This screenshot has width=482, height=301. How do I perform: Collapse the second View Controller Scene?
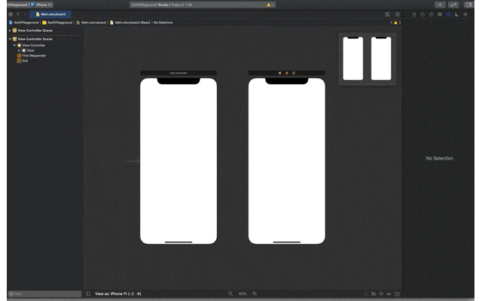click(10, 39)
